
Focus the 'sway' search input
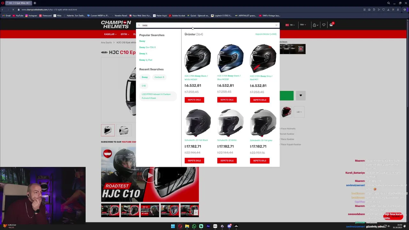tap(208, 25)
